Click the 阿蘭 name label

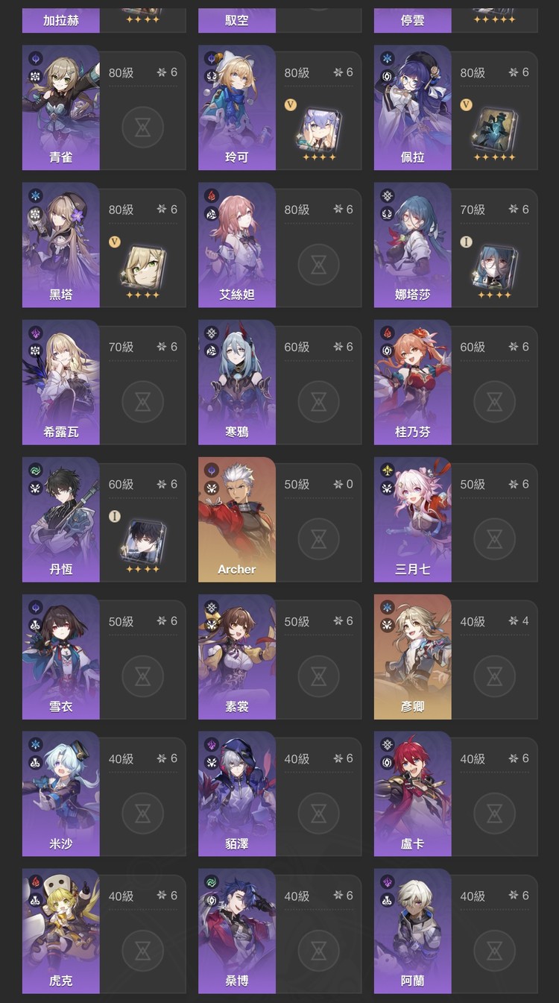pos(413,981)
